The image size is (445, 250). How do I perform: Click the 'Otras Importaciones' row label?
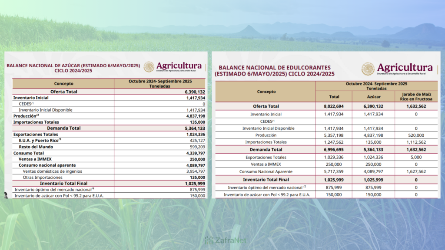[43, 178]
